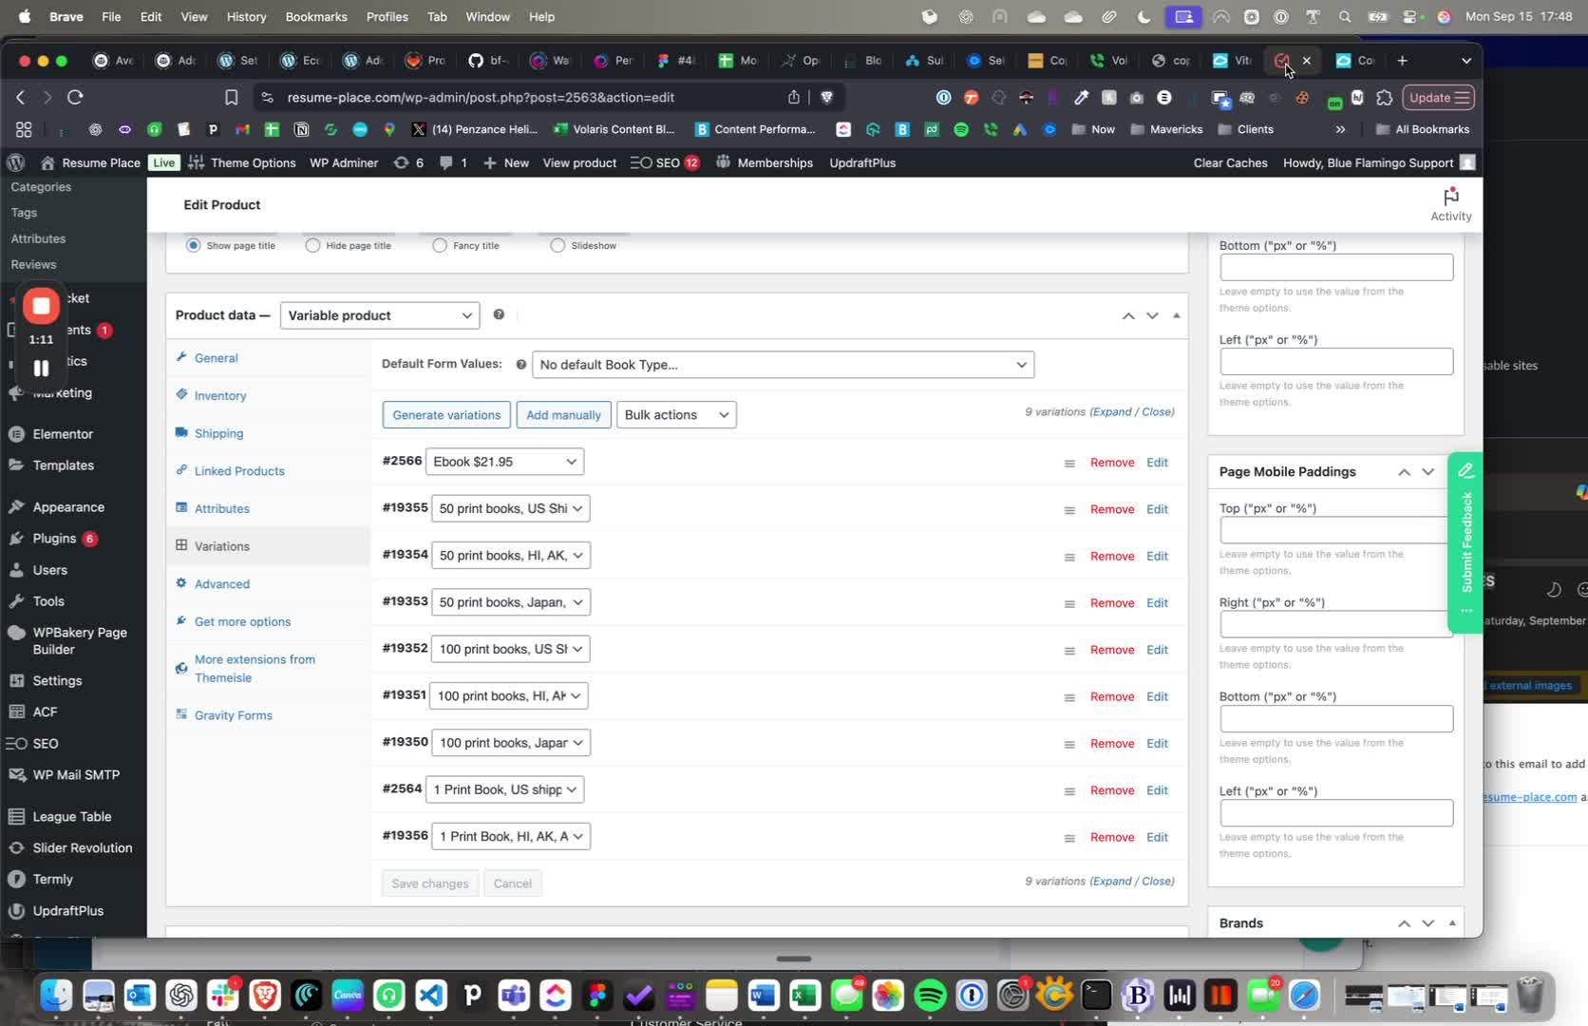Image resolution: width=1588 pixels, height=1026 pixels.
Task: Reload the page with the browser refresh icon
Action: coord(75,97)
